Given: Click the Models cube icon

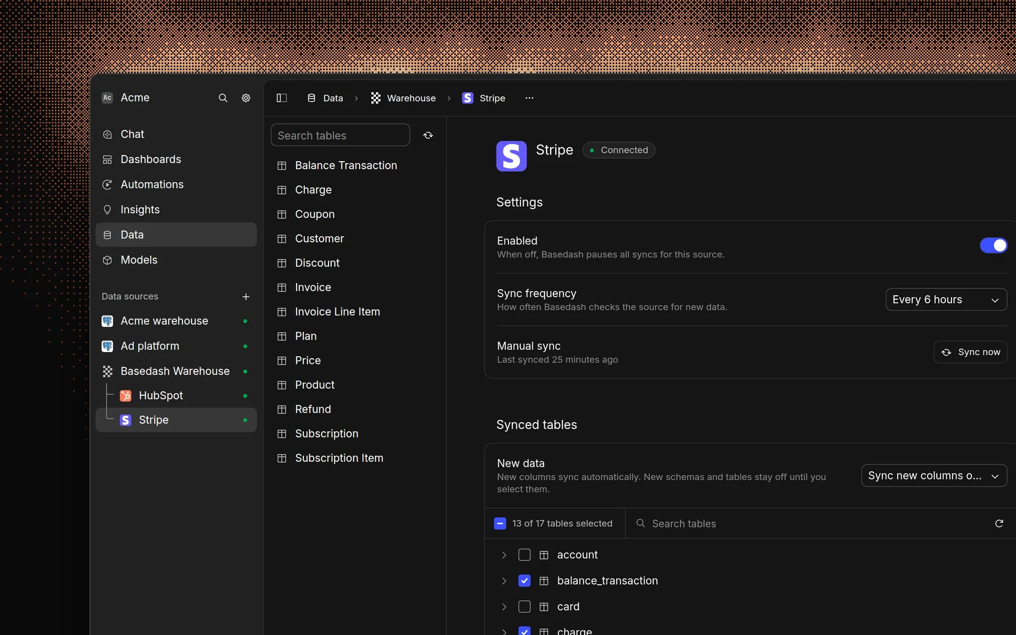Looking at the screenshot, I should pyautogui.click(x=107, y=260).
